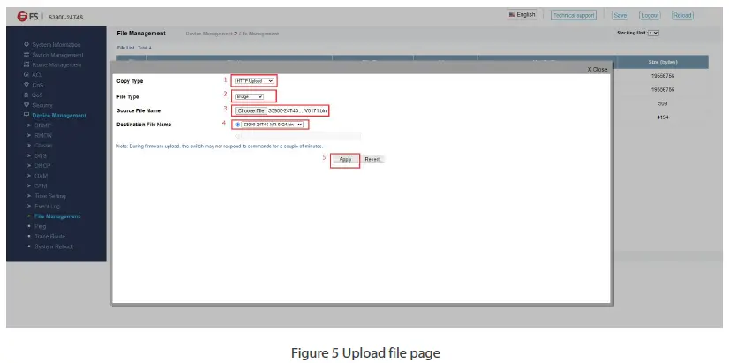Select File Management in sidebar
This screenshot has height=363, width=729.
(x=57, y=216)
